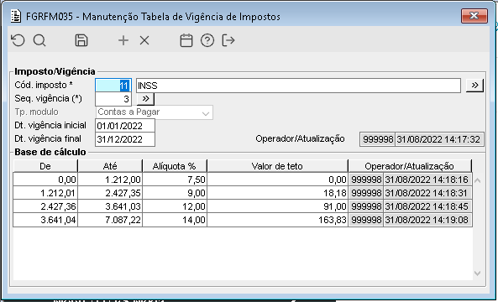498x302 pixels.
Task: Click the Até column header
Action: (x=110, y=166)
